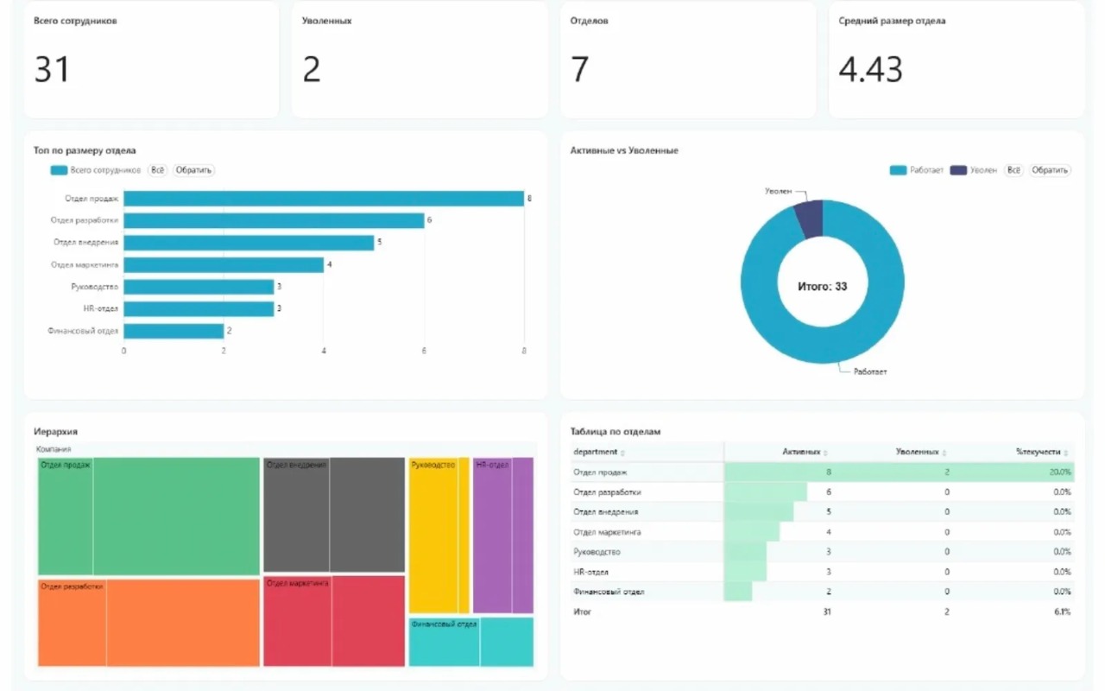Click the Финансовый отдел bar in bar chart
1105x691 pixels.
pos(174,331)
